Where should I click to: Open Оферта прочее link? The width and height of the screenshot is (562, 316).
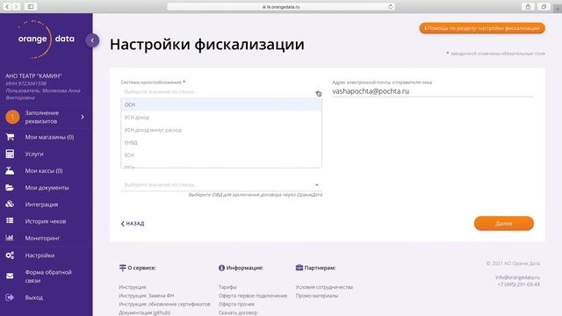(x=236, y=304)
